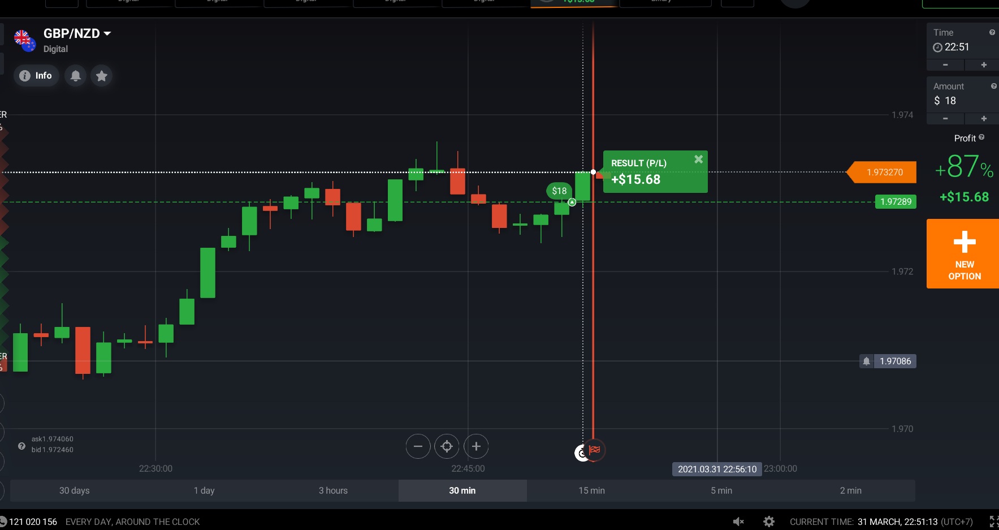Switch chart range to 15 min
Image resolution: width=999 pixels, height=530 pixels.
point(591,490)
